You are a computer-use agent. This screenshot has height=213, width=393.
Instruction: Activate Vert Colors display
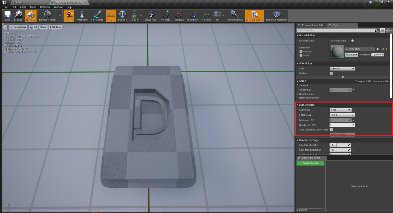tap(97, 16)
